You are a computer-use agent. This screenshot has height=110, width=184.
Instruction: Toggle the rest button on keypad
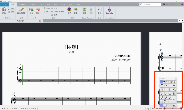(164, 102)
